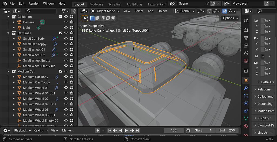Uncheck the Car Small collection checkbox
Image resolution: width=277 pixels, height=142 pixels.
click(x=61, y=33)
